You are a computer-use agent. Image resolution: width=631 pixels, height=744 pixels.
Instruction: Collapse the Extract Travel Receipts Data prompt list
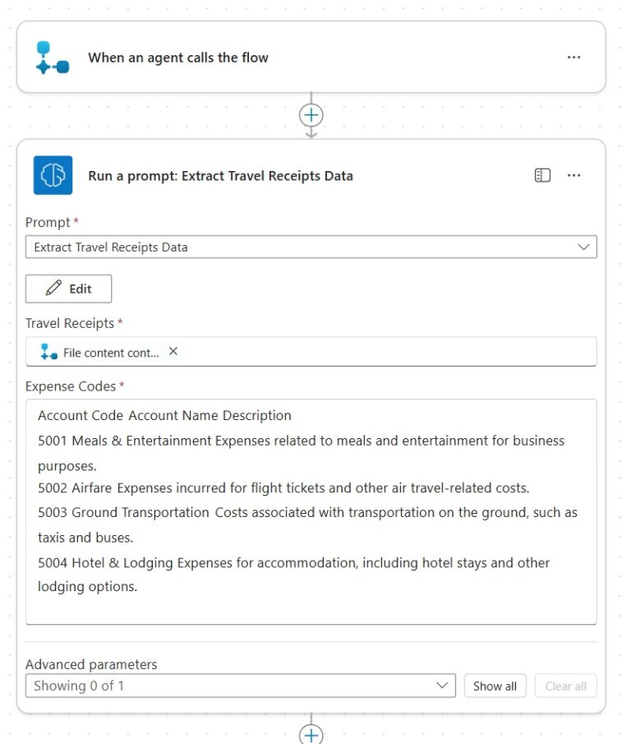583,247
